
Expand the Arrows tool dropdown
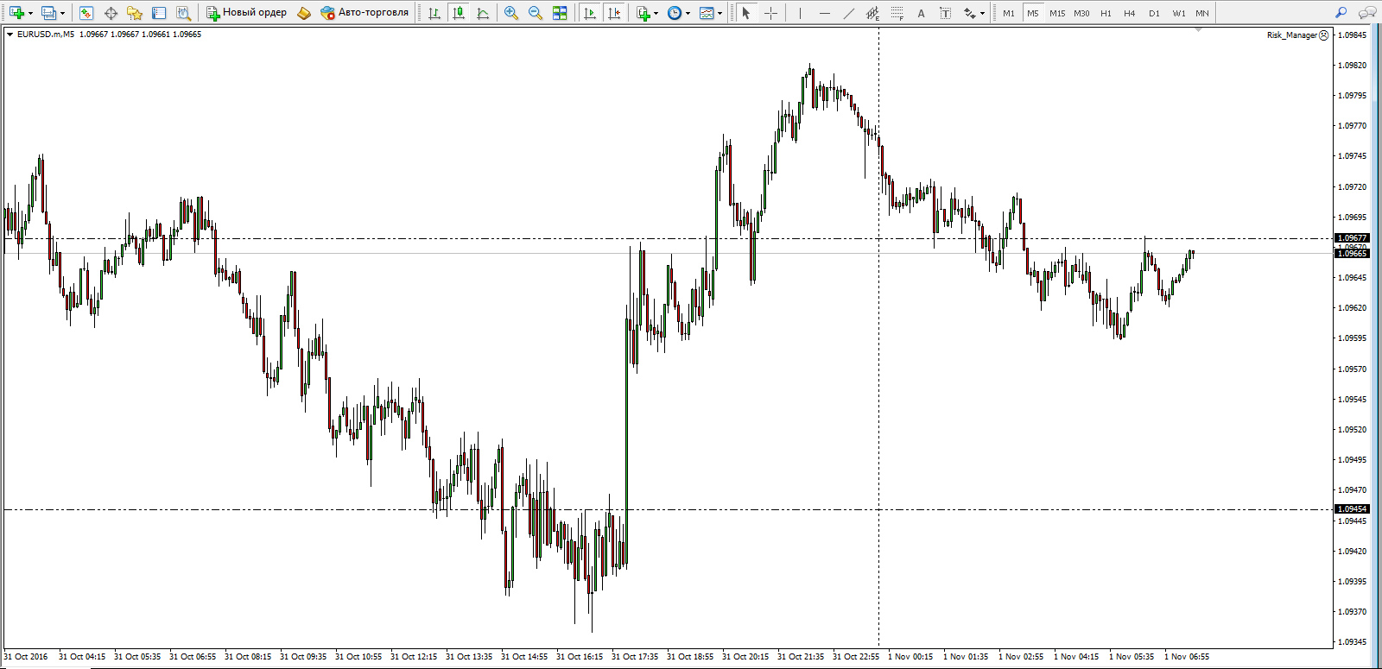(982, 13)
